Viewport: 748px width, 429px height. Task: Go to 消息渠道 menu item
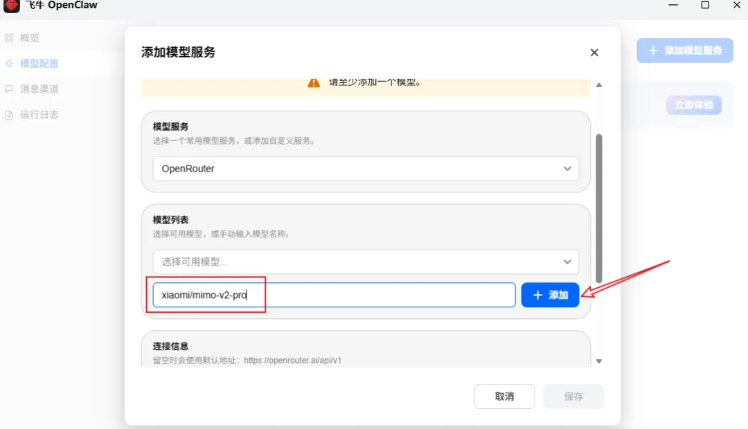[39, 89]
